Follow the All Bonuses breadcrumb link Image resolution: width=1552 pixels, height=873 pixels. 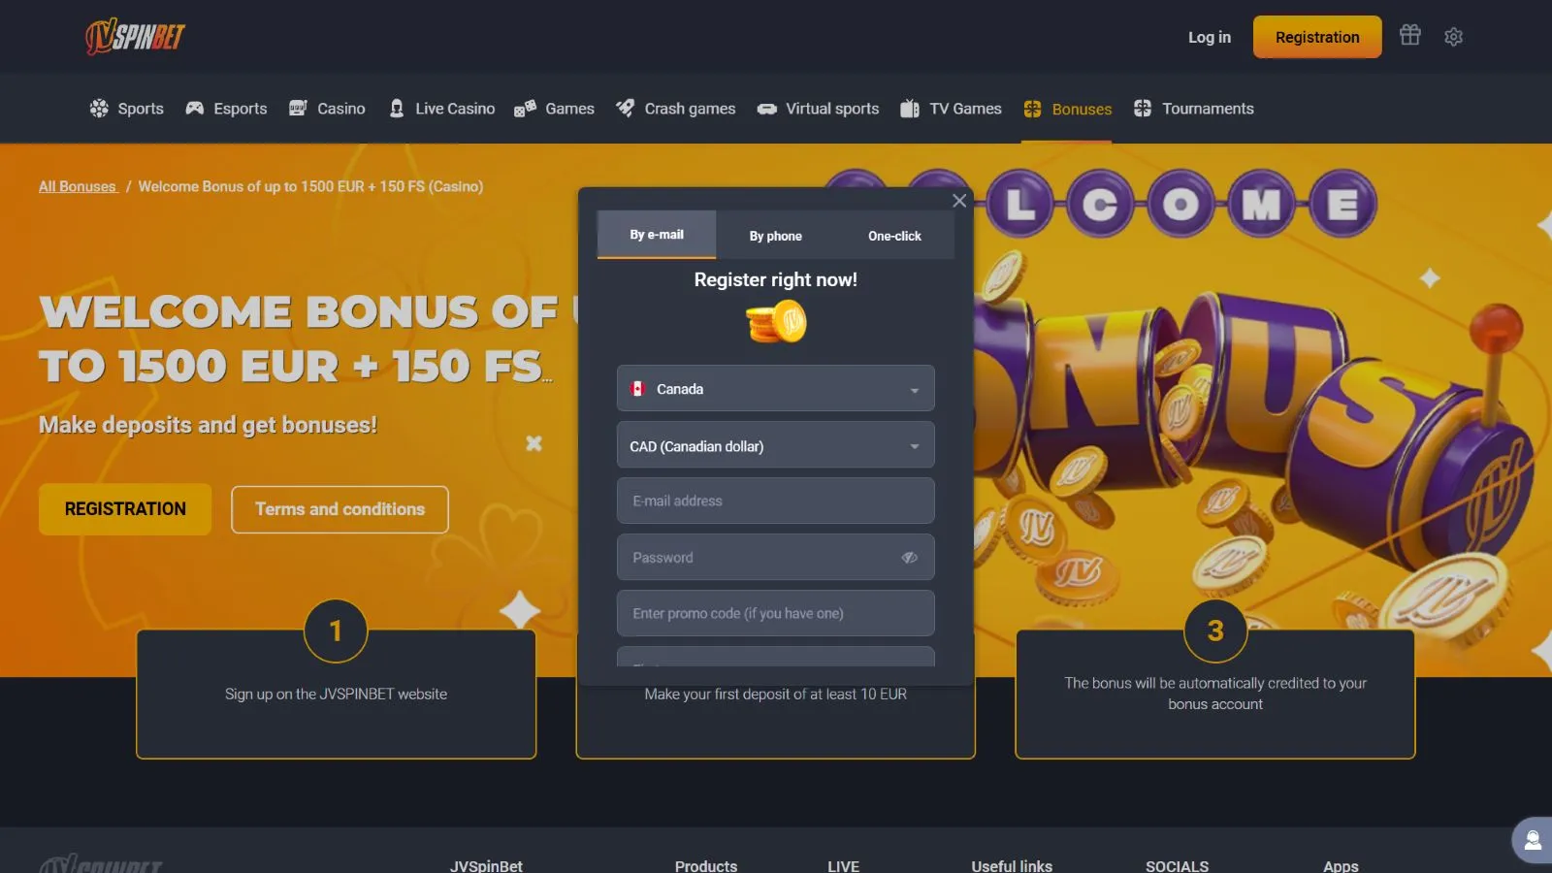click(x=78, y=186)
